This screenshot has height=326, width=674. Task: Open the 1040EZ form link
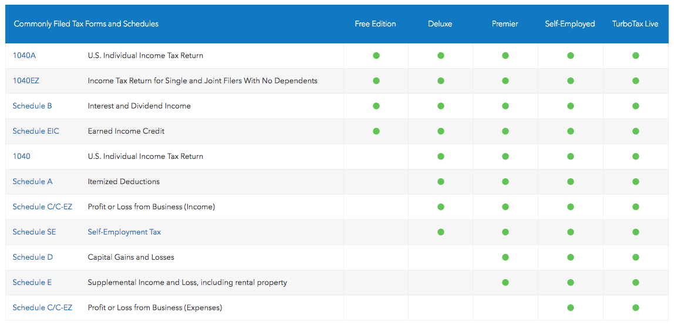point(26,81)
